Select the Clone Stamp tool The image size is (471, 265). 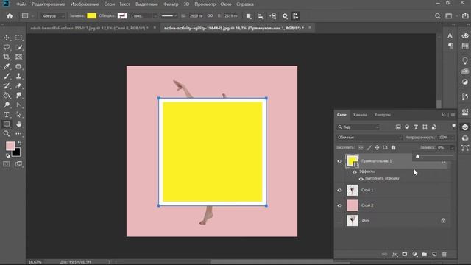18,76
